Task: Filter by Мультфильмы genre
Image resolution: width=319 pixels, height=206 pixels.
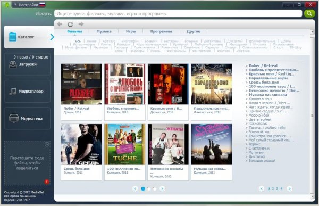Action: (x=76, y=47)
